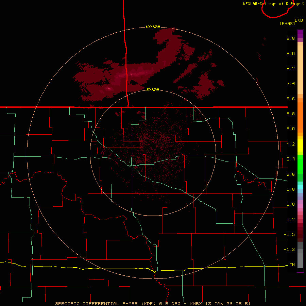The width and height of the screenshot is (306, 306).
Task: Click the 4.2 scale value
Action: (291, 144)
